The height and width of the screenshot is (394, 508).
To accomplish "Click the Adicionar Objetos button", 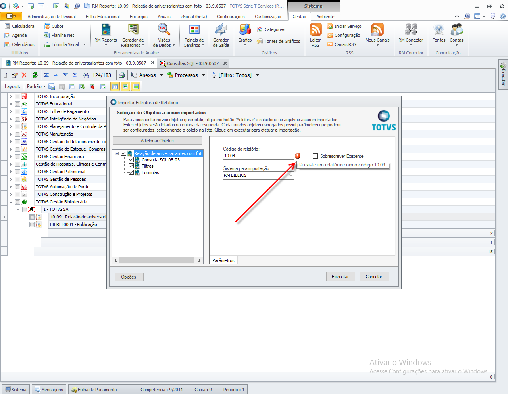I will point(158,141).
